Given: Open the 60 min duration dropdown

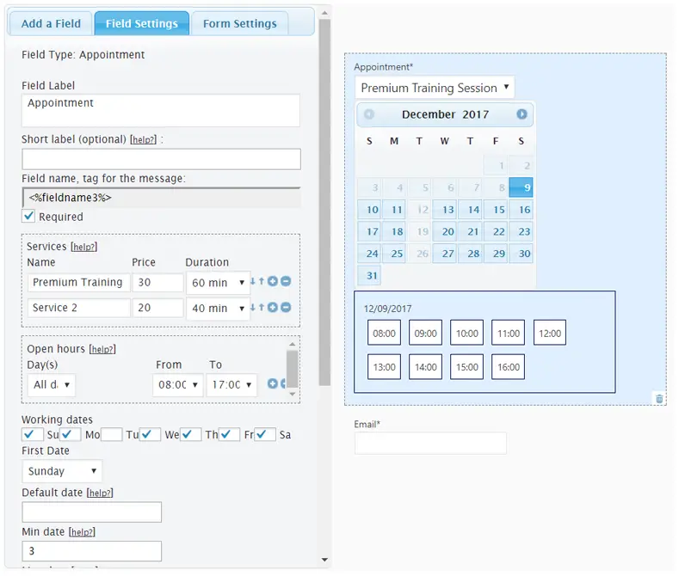Looking at the screenshot, I should coord(217,283).
